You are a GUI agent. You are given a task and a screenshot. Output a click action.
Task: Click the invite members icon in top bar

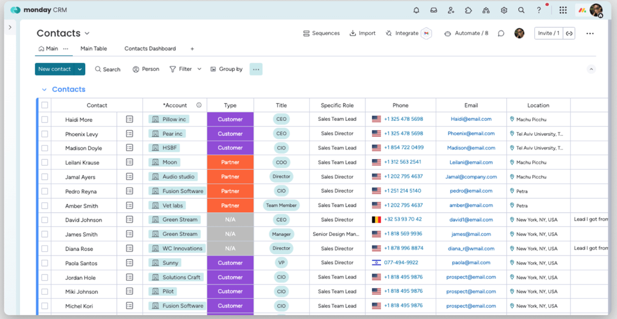click(451, 10)
